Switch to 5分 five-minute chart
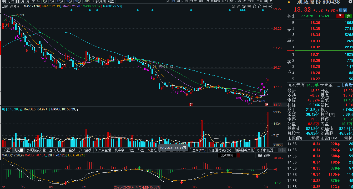The image size is (353, 189). [x=52, y=1]
